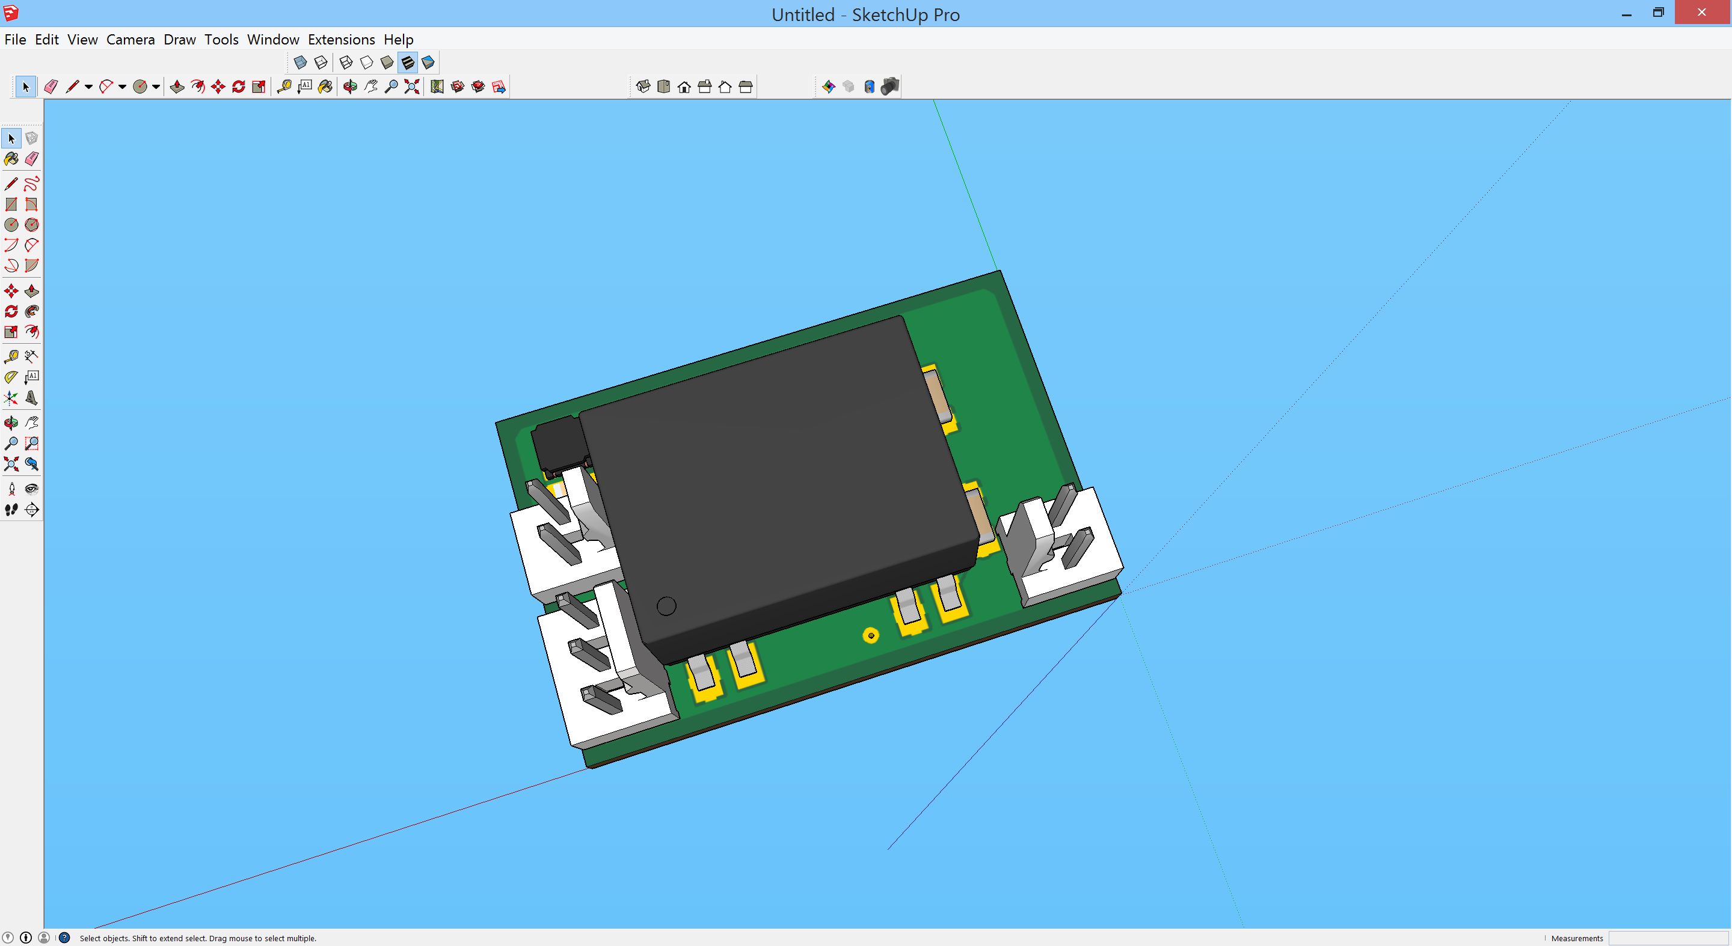Image resolution: width=1732 pixels, height=946 pixels.
Task: Switch to Right view
Action: [705, 87]
